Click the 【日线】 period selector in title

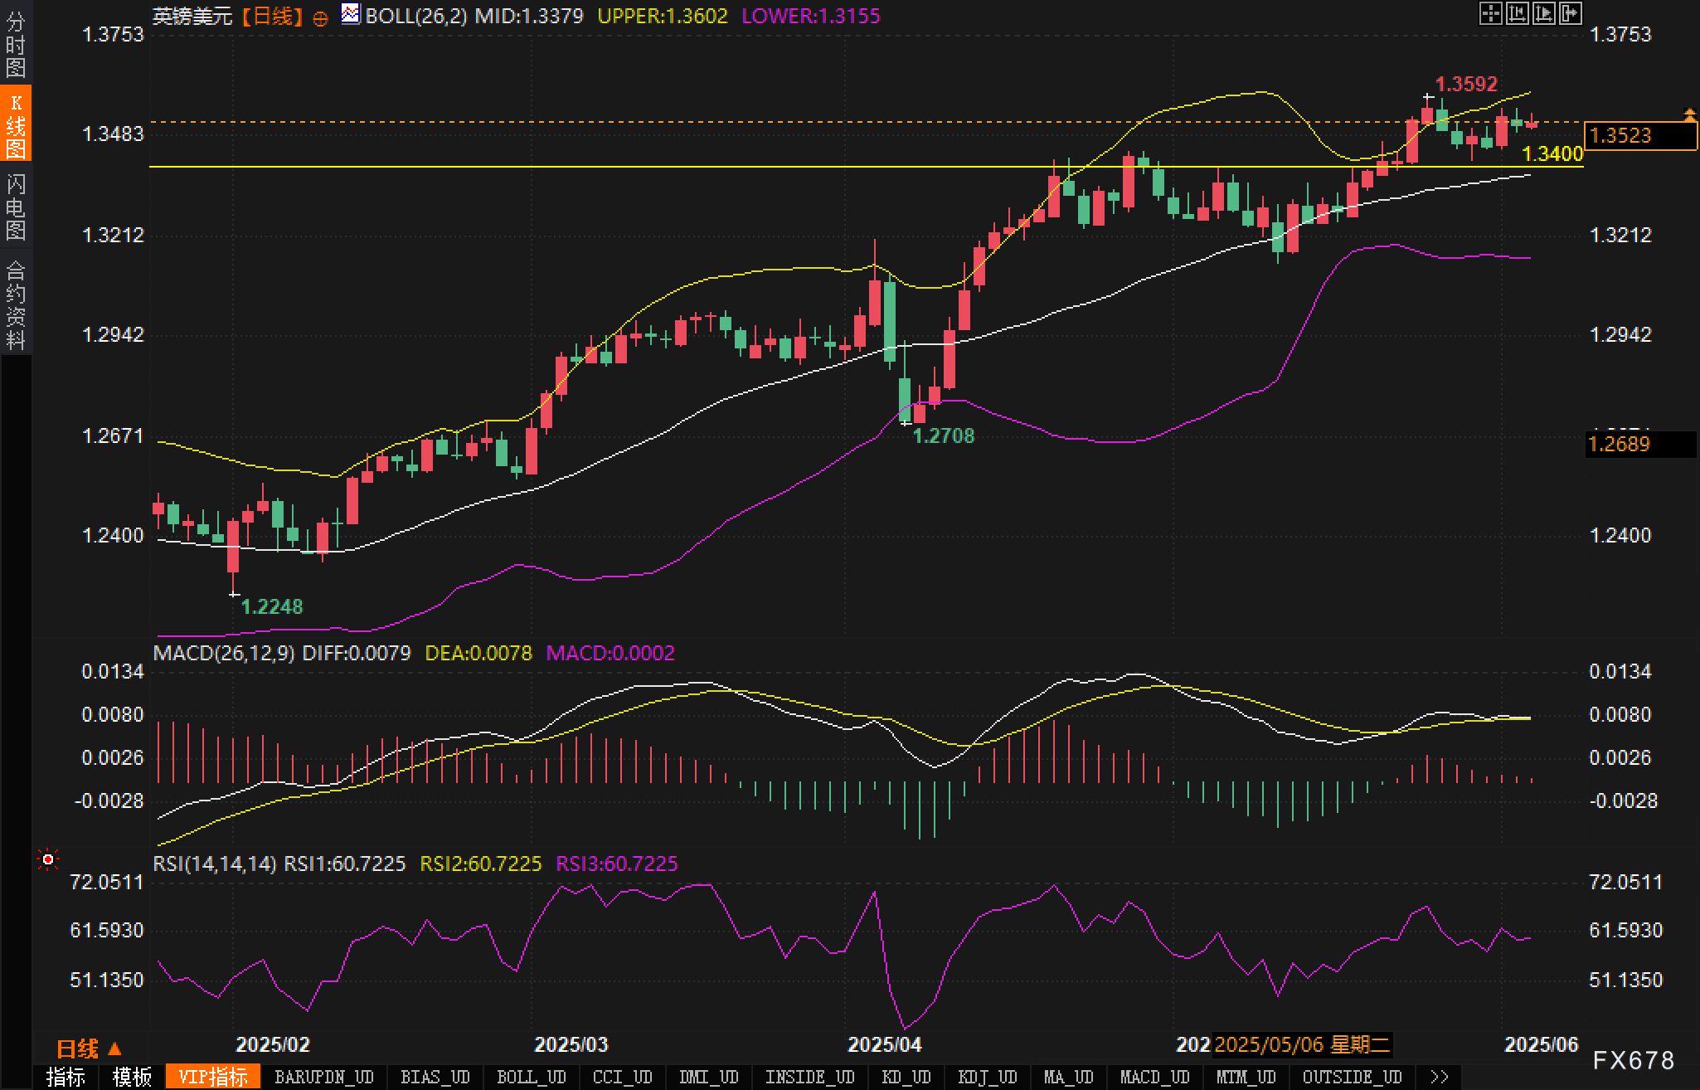point(273,16)
